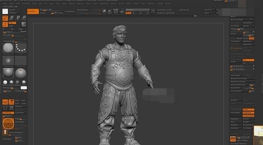This screenshot has width=263, height=145.
Task: Click the sphere icon in the top toolbar
Action: (110, 11)
